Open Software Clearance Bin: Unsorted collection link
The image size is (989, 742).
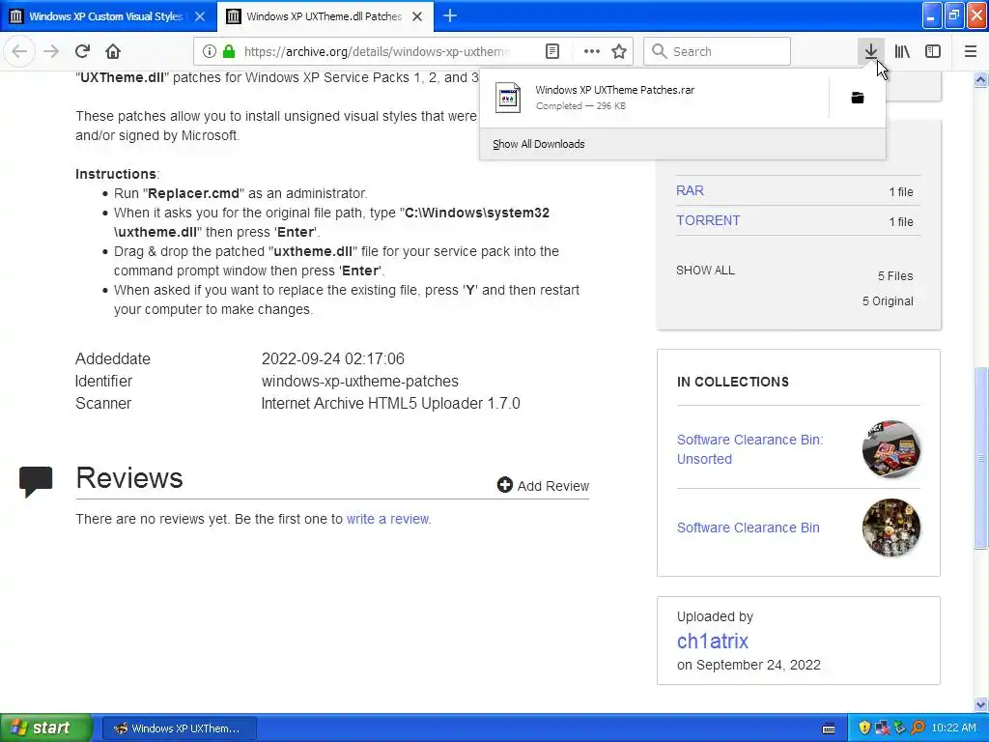[x=749, y=449]
